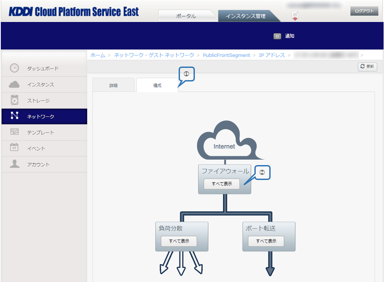The image size is (384, 282).
Task: Click the KDDI Cloud Platform Service East logo
Action: tap(74, 12)
